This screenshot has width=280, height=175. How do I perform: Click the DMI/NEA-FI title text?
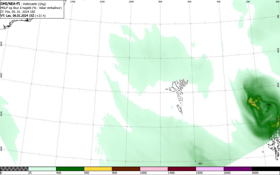point(10,4)
